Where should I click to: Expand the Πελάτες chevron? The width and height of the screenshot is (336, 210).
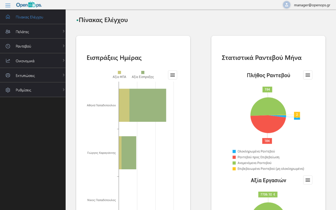pos(63,31)
